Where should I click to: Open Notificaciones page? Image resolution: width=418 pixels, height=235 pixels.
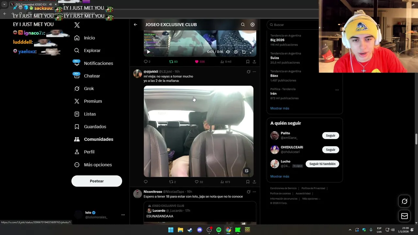pos(93,63)
